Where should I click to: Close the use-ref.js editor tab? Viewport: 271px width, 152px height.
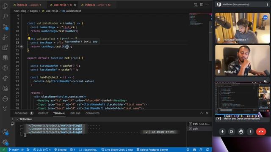point(75,5)
